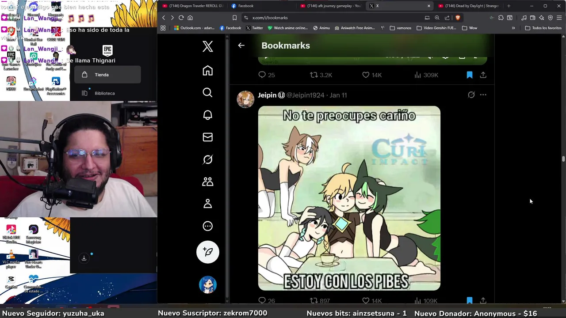
Task: Open the 'No te preocupes cariño' meme image
Action: 349,198
